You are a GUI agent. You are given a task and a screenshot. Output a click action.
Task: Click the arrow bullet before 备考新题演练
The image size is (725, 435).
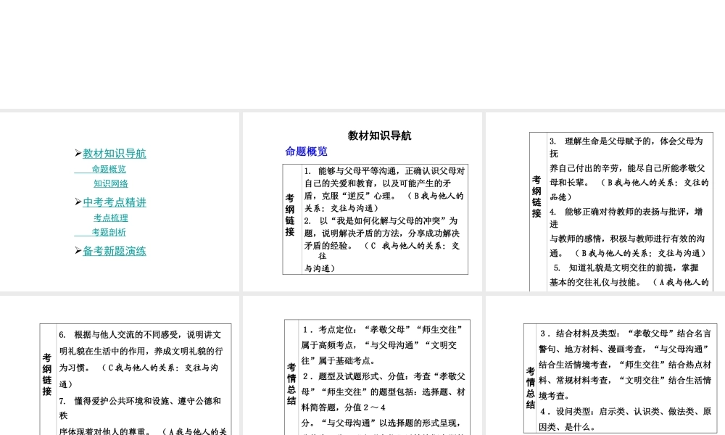click(x=78, y=251)
